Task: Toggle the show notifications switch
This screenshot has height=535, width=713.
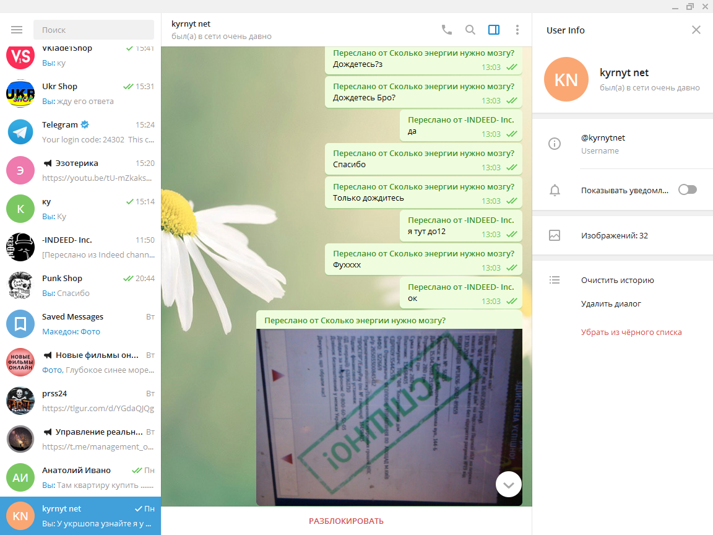Action: pyautogui.click(x=687, y=189)
